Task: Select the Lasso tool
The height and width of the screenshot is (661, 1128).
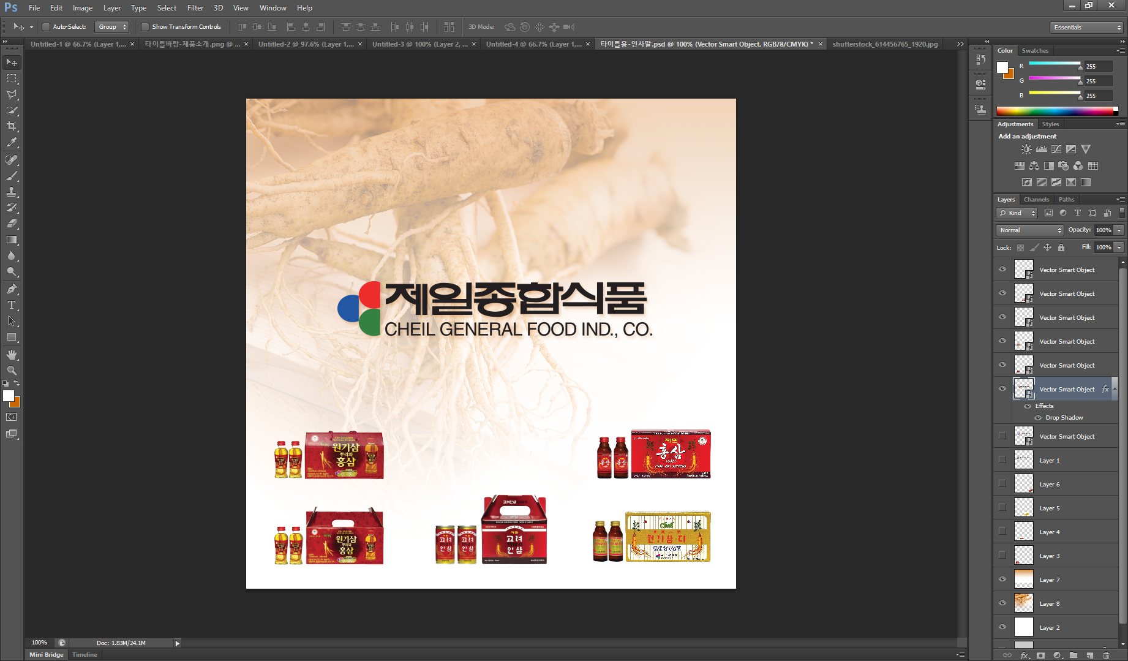Action: (12, 94)
